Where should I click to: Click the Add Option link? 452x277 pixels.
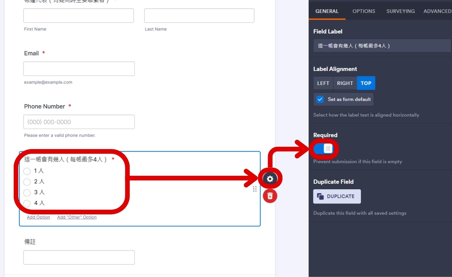38,217
